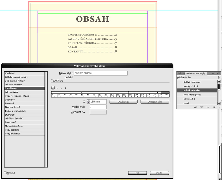The width and height of the screenshot is (222, 180).
Task: Select the align-to-character tab icon
Action: point(65,88)
